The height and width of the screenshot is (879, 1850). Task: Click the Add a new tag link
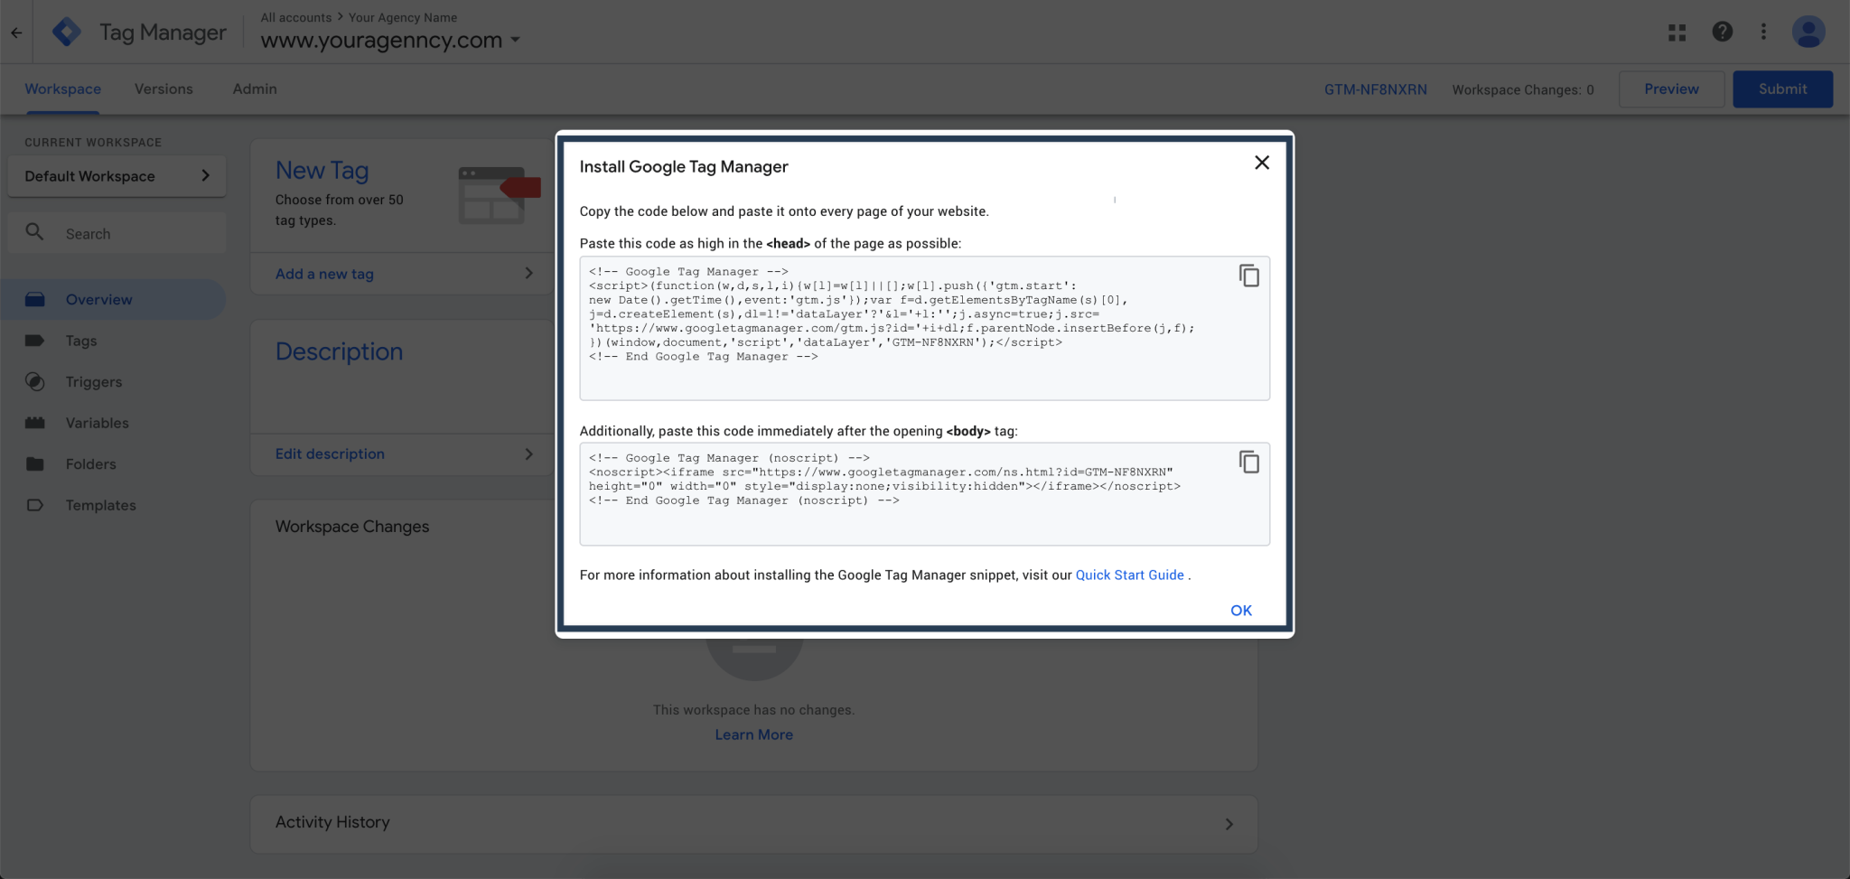click(324, 274)
